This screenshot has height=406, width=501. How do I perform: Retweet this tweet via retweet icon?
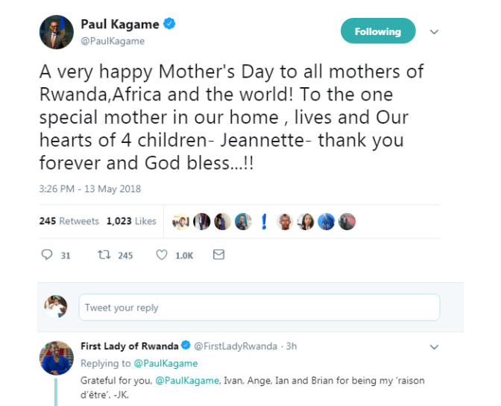click(105, 255)
